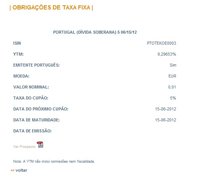The width and height of the screenshot is (203, 177).
Task: Click the Ver Prospecto link
Action: pos(24,147)
